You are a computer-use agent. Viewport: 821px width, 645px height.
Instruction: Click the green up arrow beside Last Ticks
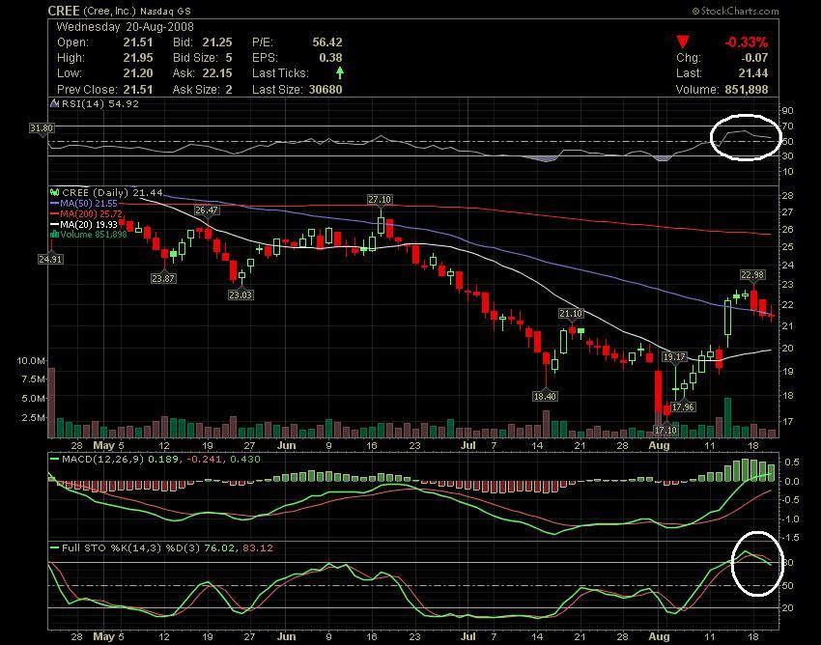[x=340, y=72]
